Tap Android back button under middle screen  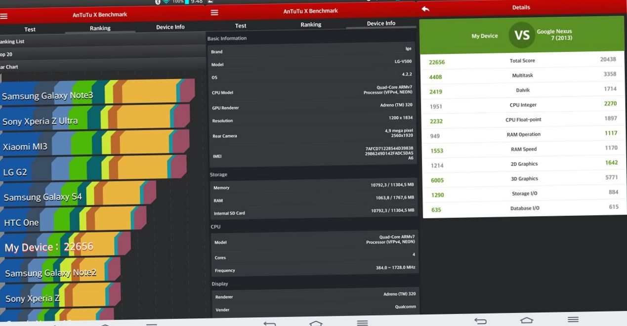269,324
